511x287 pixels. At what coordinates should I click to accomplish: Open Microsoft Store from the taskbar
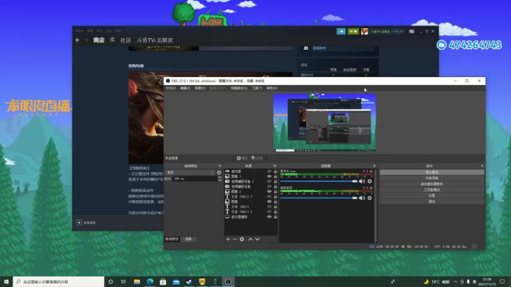point(163,281)
